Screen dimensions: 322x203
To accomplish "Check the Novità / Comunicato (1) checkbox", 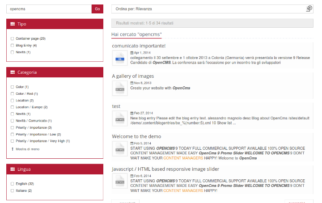I will pos(13,121).
